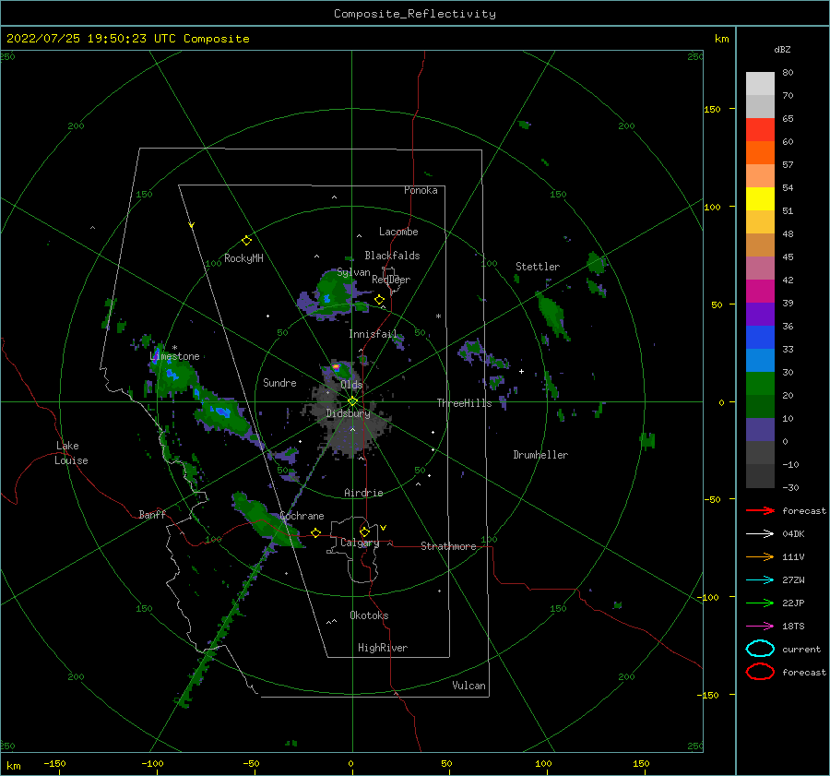Screen dimensions: 830x776
Task: Click the ThreeHills label
Action: 464,403
